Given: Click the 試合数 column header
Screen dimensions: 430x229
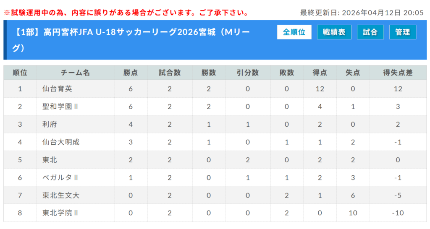Looking at the screenshot, I should click(170, 73).
